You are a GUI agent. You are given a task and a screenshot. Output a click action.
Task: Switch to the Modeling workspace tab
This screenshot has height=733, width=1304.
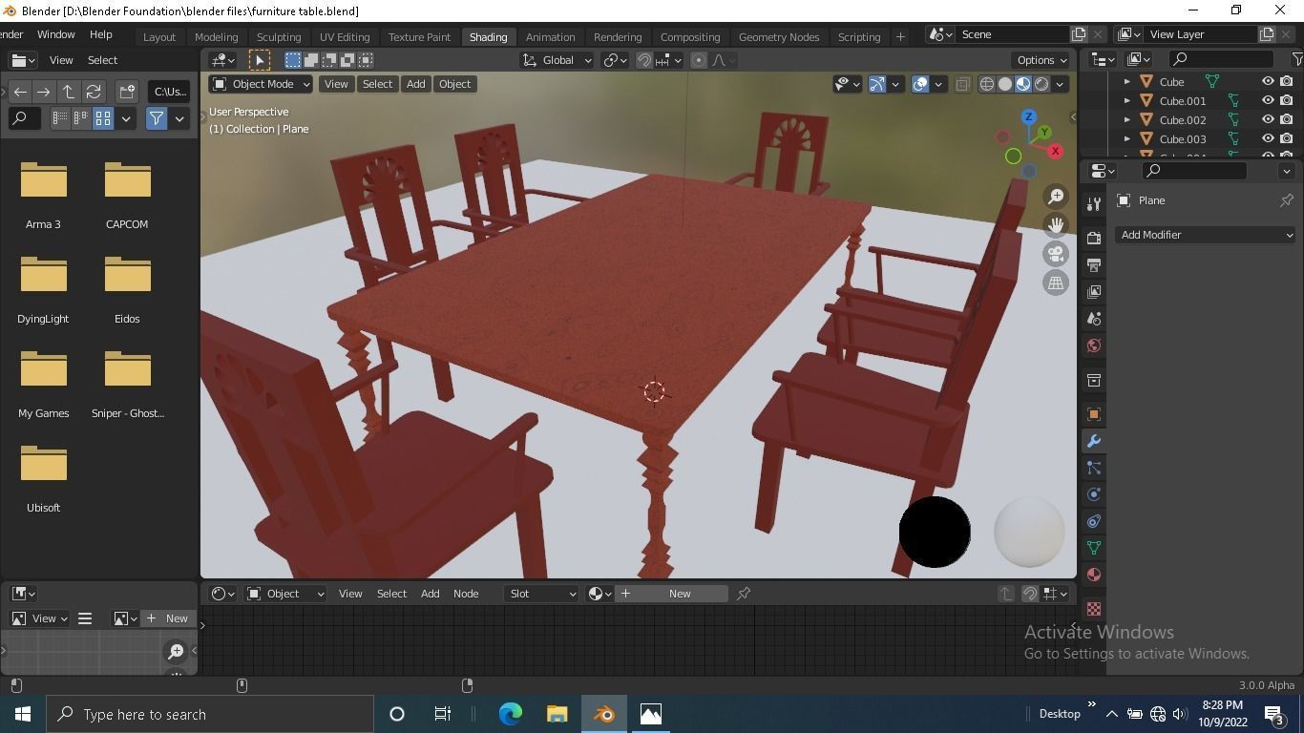point(217,36)
